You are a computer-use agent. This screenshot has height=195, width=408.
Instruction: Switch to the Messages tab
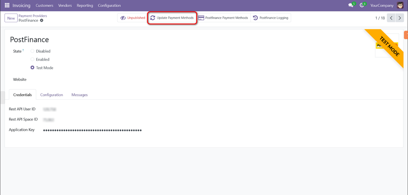pos(80,95)
